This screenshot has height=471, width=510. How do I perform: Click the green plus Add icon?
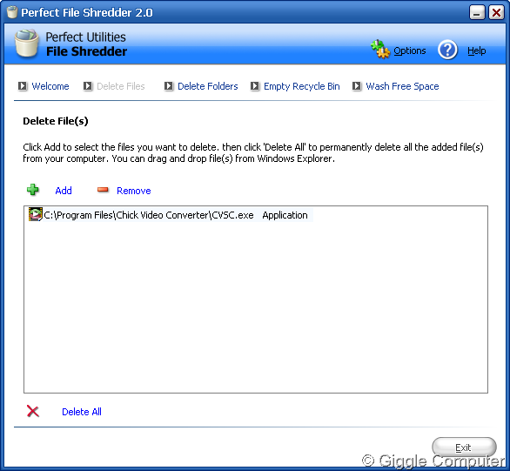pos(33,190)
